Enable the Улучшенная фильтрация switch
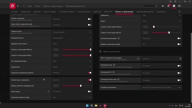The width and height of the screenshot is (192, 108). [179, 38]
